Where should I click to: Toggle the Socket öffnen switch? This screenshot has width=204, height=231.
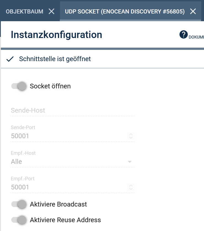pyautogui.click(x=19, y=86)
